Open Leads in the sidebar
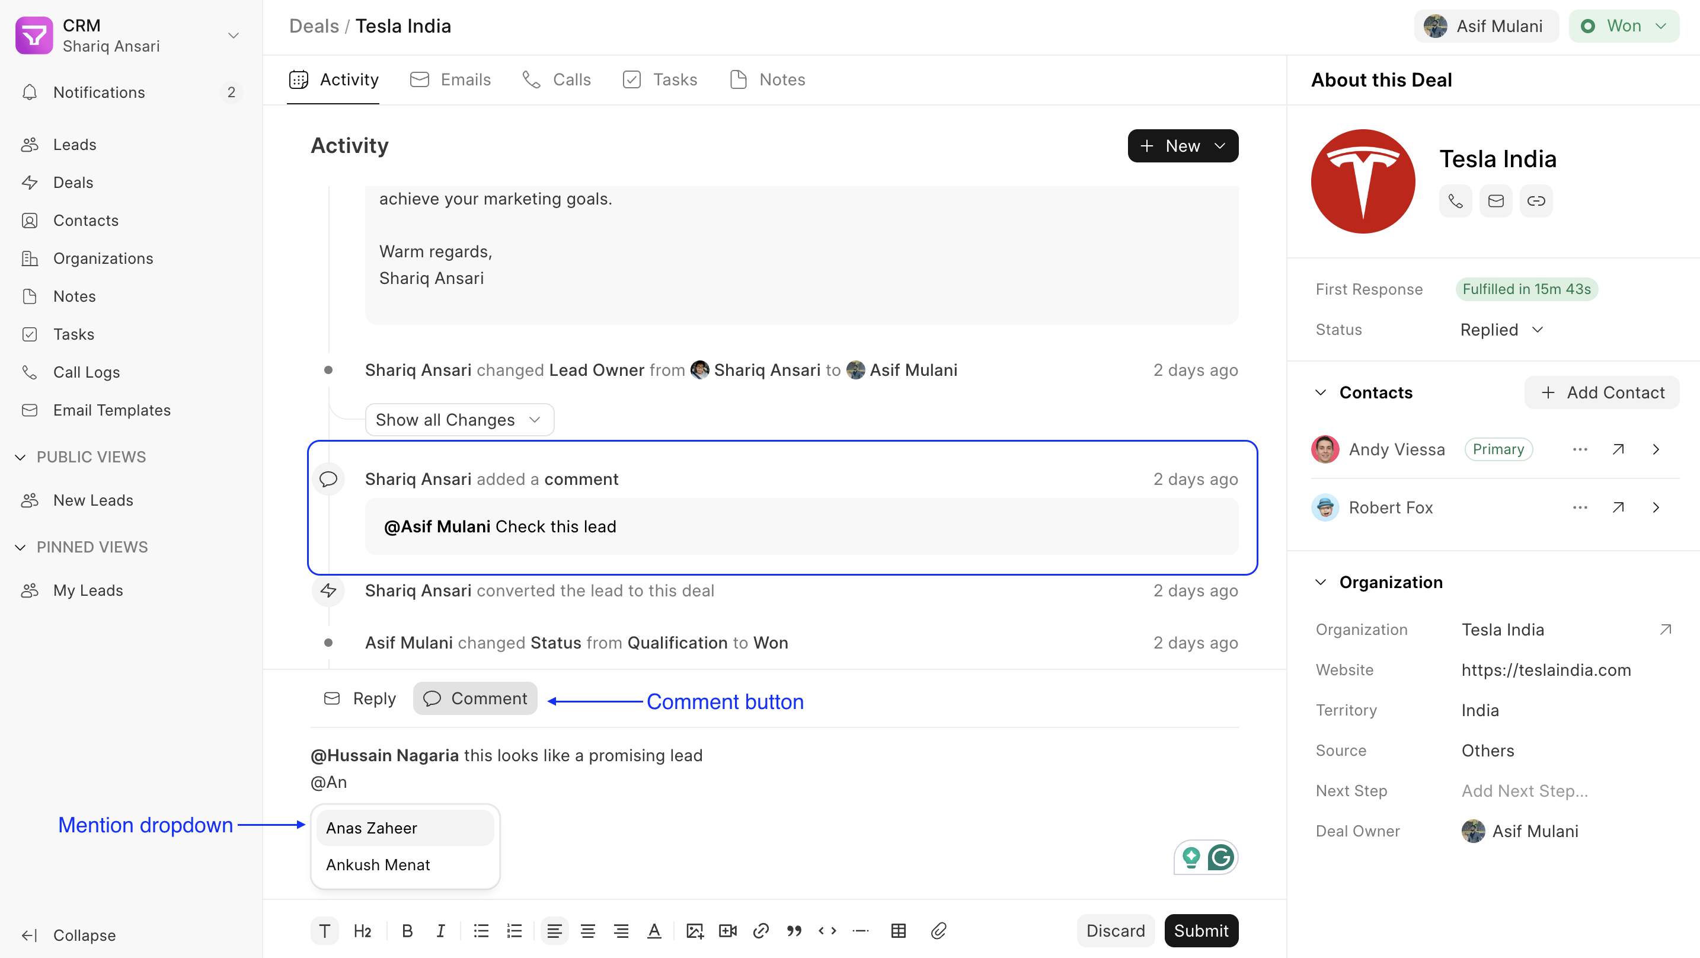 coord(132,144)
